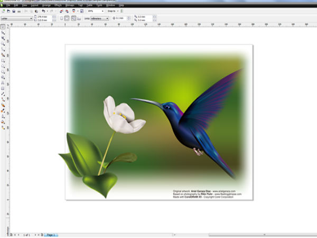Click the Paste icon
The width and height of the screenshot is (317, 238).
pos(36,11)
